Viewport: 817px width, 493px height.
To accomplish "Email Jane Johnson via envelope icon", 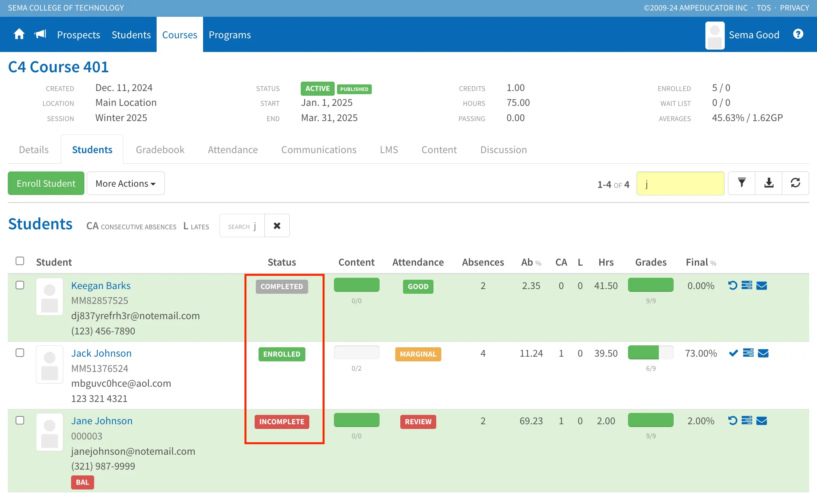I will tap(762, 421).
